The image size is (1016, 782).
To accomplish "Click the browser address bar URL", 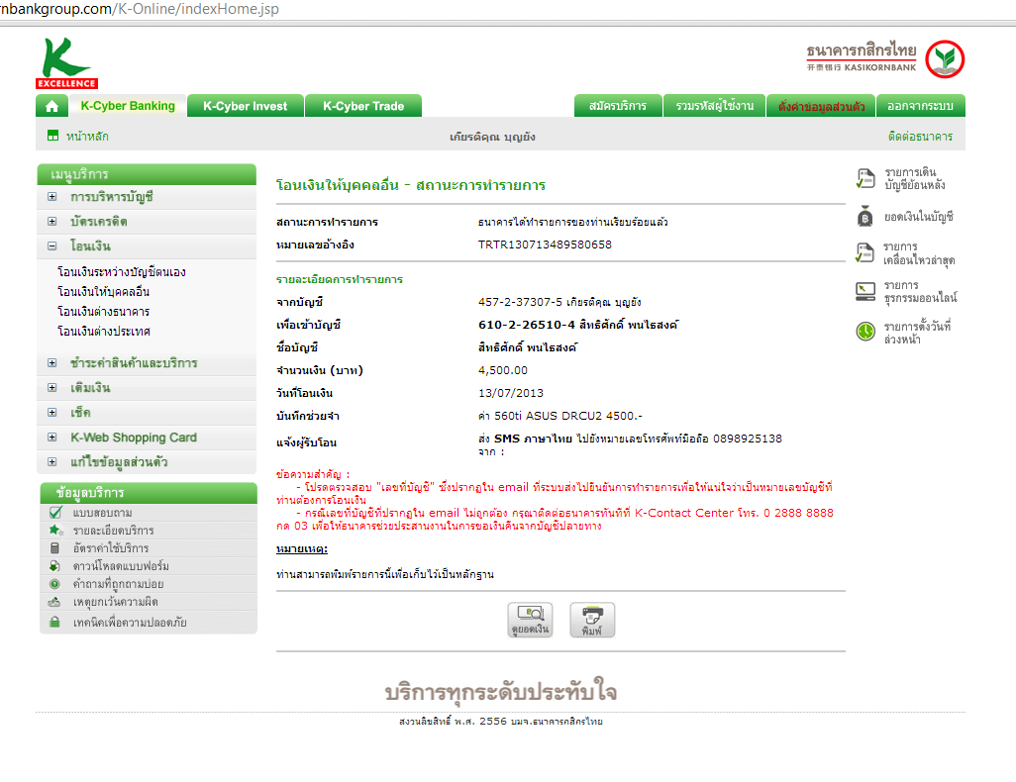I will click(x=140, y=9).
